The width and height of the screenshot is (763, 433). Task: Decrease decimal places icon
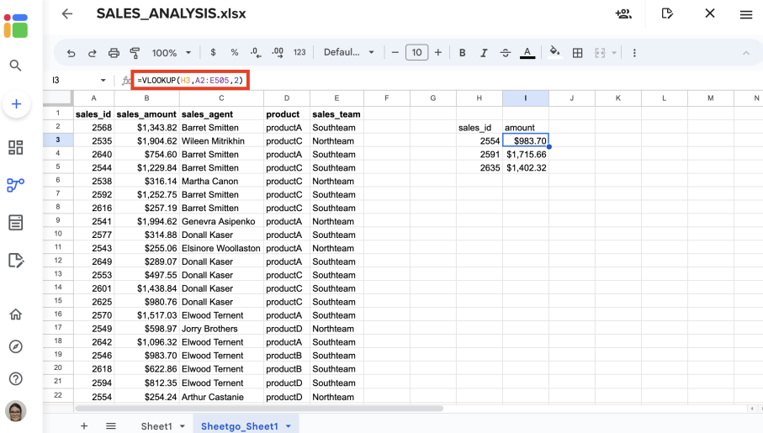pos(256,52)
